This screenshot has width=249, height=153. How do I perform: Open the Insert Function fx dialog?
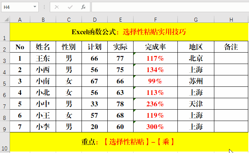(x=83, y=7)
